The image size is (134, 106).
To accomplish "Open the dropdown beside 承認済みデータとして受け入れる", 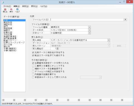I will (100, 77).
